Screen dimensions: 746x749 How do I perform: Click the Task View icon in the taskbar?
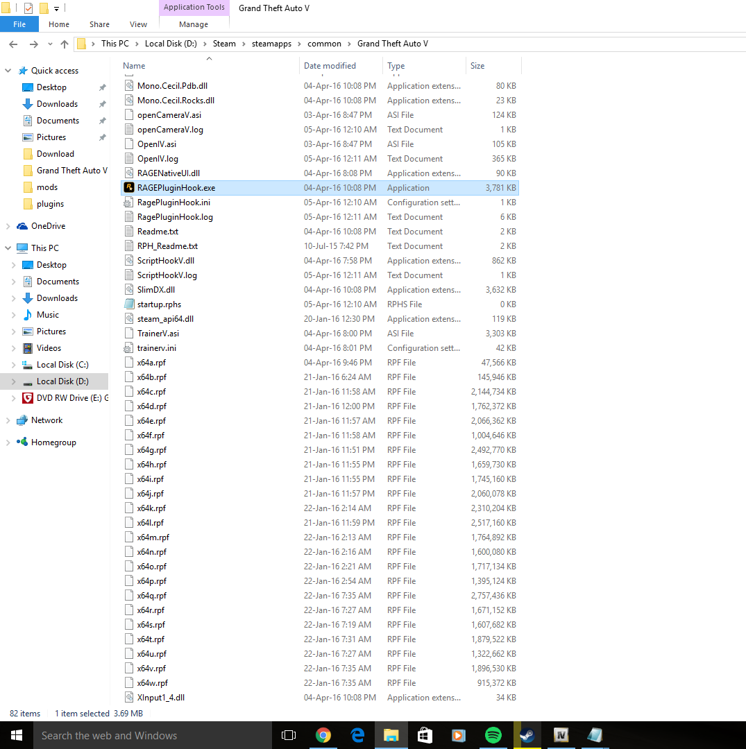pyautogui.click(x=289, y=735)
